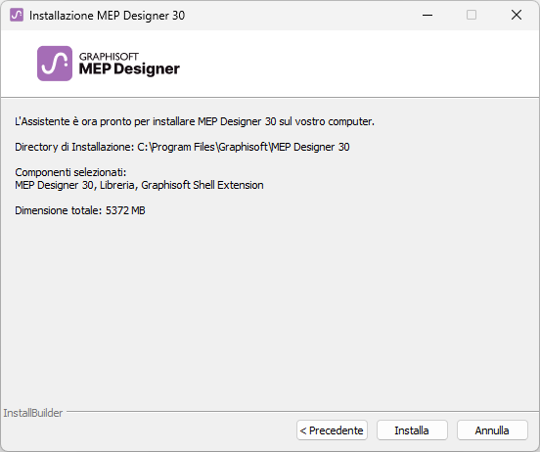
Task: Click the disabled maximize window button
Action: [x=472, y=15]
